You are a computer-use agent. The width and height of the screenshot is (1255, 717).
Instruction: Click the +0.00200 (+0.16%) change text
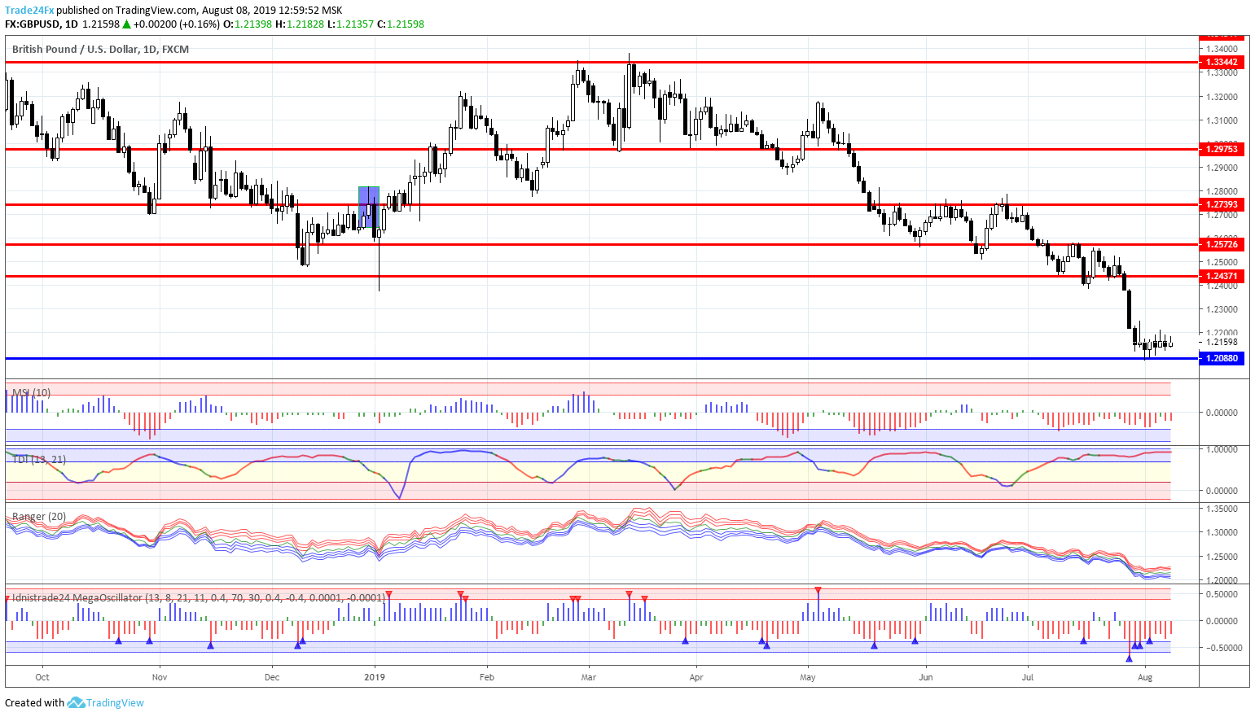pyautogui.click(x=177, y=24)
